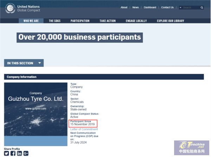This screenshot has width=211, height=157.
Task: Open the Engage Locally menu
Action: tap(136, 21)
